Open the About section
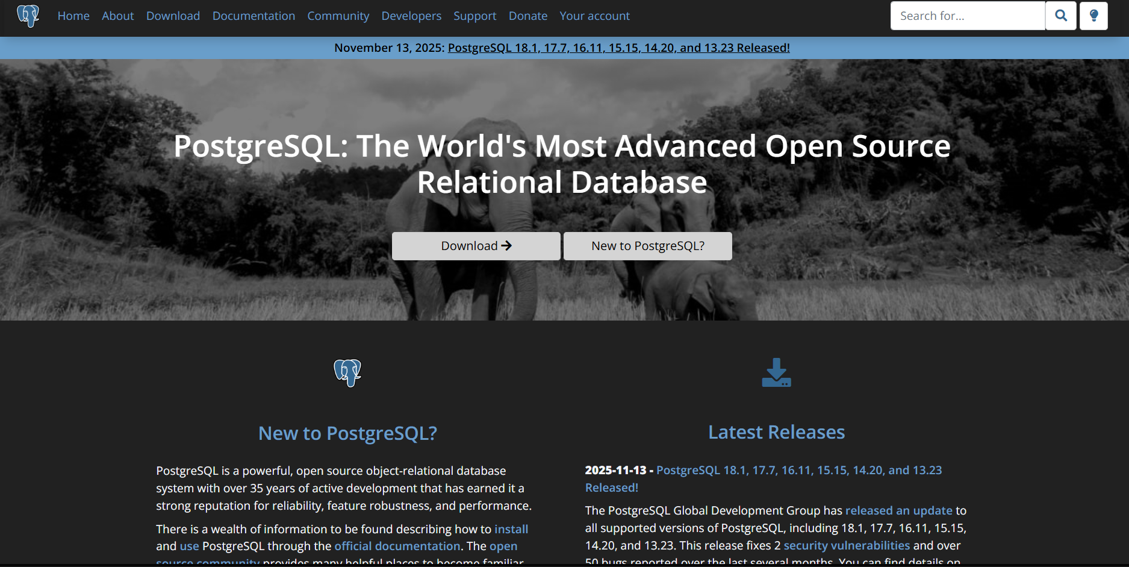This screenshot has width=1129, height=567. [x=117, y=16]
